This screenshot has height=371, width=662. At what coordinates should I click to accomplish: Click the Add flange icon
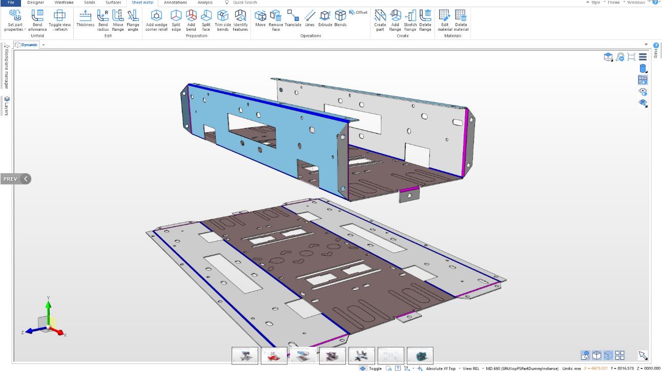[395, 15]
